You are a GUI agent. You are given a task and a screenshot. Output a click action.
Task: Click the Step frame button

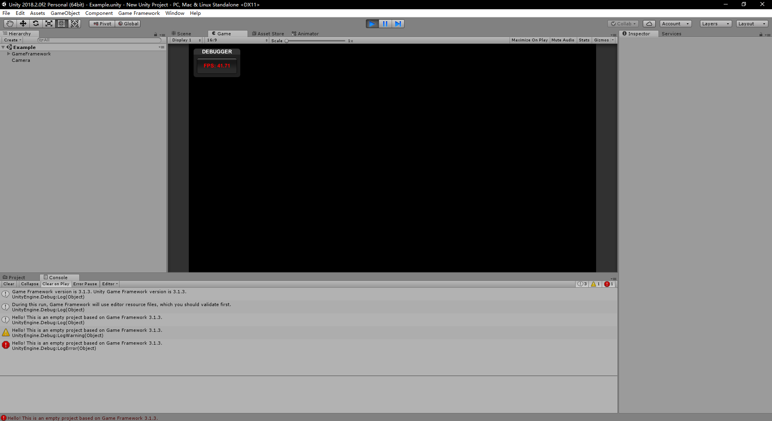tap(398, 24)
